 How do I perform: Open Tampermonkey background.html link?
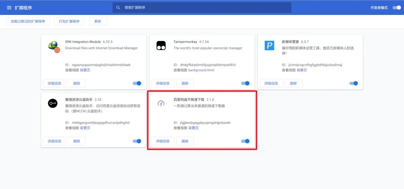pyautogui.click(x=201, y=70)
